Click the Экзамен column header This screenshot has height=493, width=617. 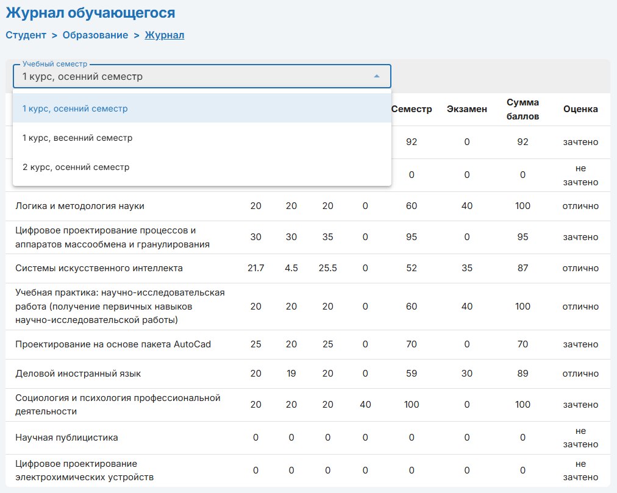click(466, 110)
